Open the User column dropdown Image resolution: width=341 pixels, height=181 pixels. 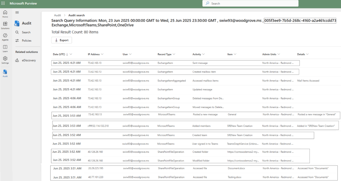(x=130, y=54)
